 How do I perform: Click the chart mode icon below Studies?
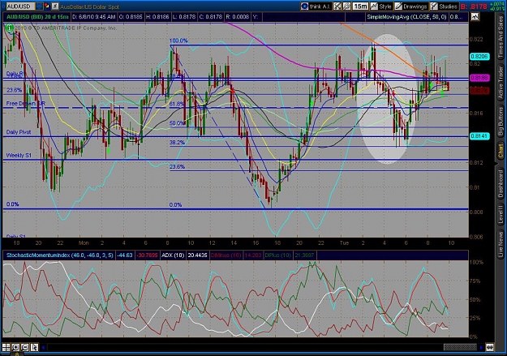pyautogui.click(x=475, y=16)
